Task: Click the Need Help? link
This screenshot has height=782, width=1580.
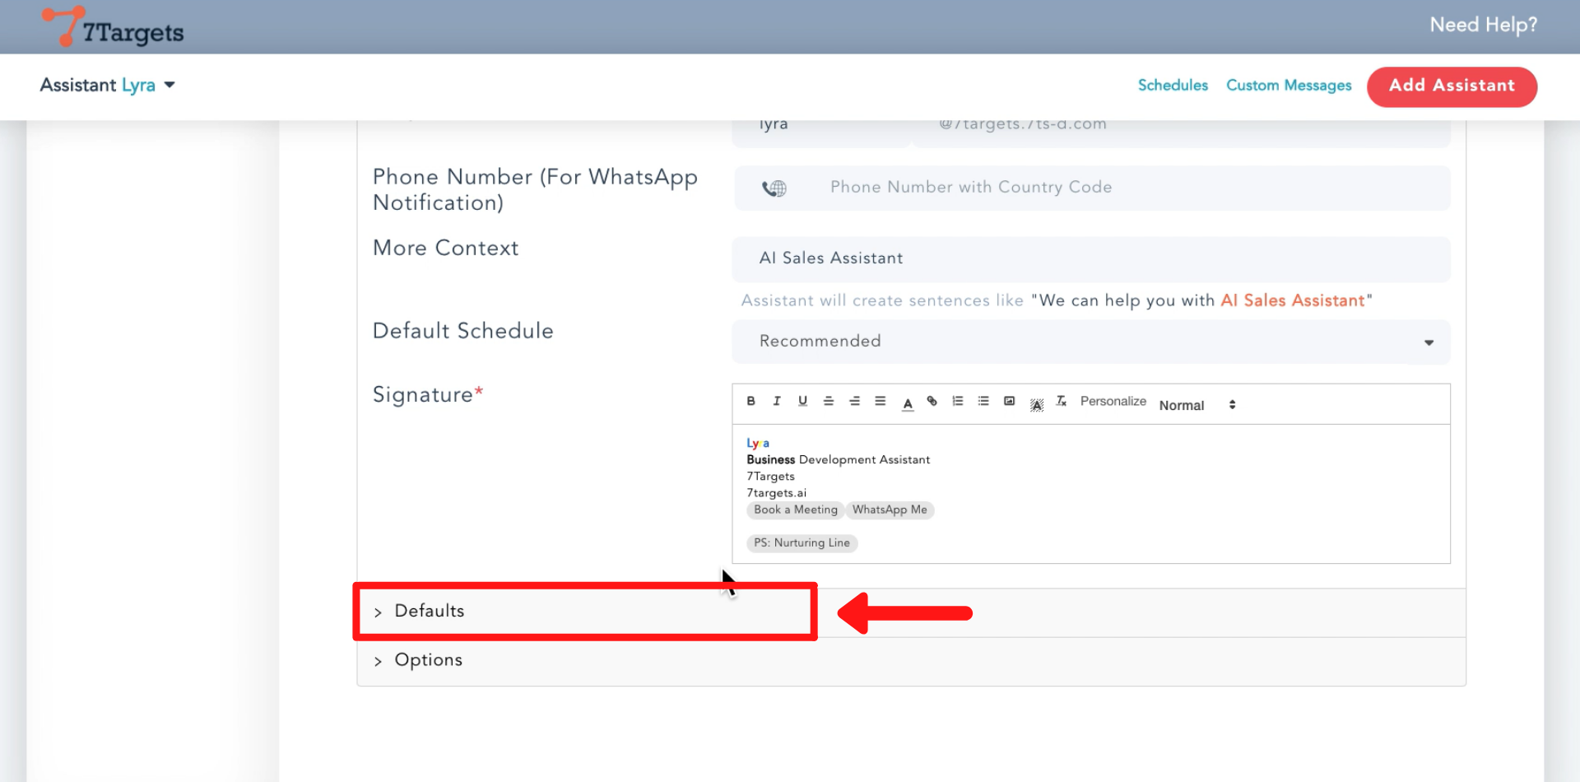Action: (x=1483, y=26)
